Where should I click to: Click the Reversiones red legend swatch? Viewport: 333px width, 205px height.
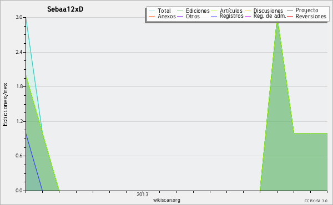click(x=290, y=16)
